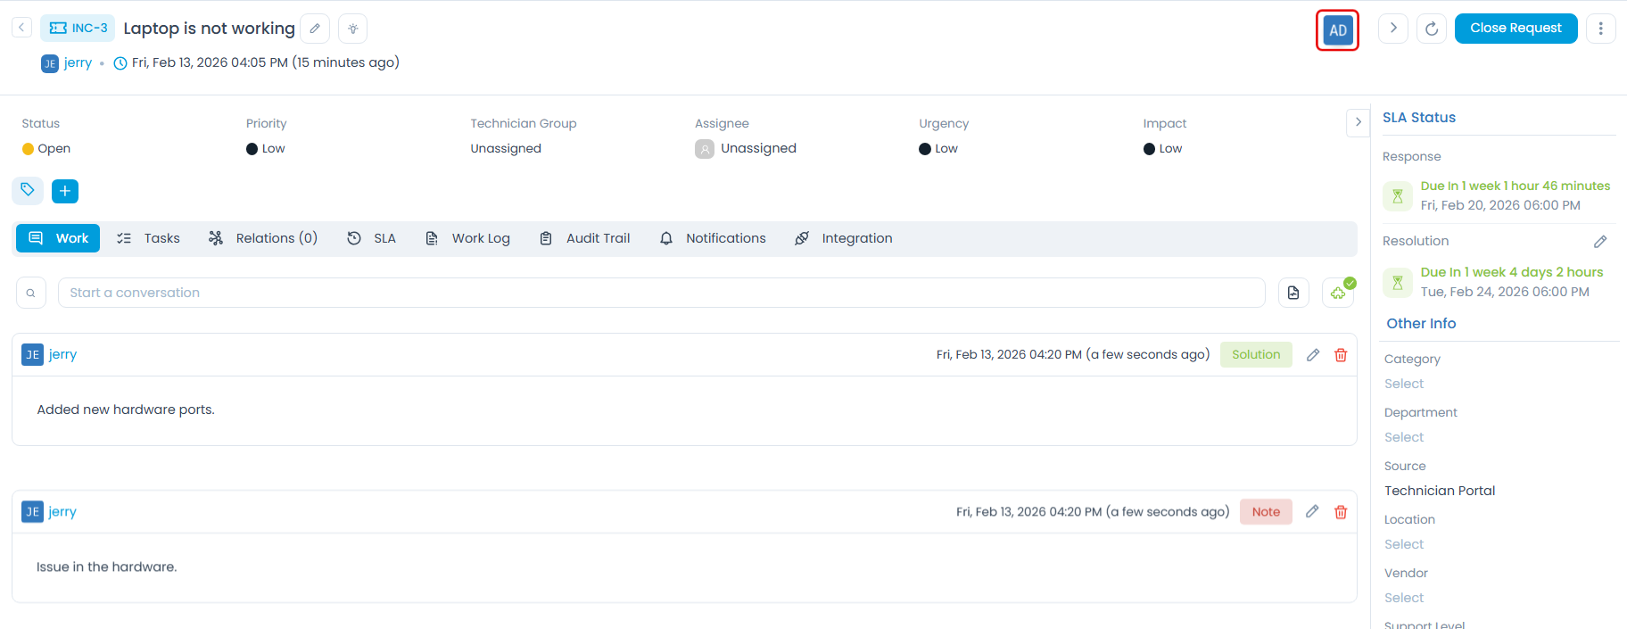Viewport: 1627px width, 637px height.
Task: Select a Location value
Action: (1404, 544)
